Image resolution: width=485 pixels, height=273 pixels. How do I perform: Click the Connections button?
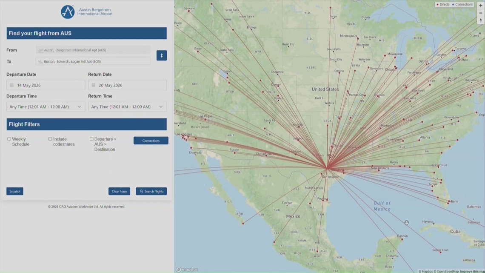pyautogui.click(x=151, y=141)
